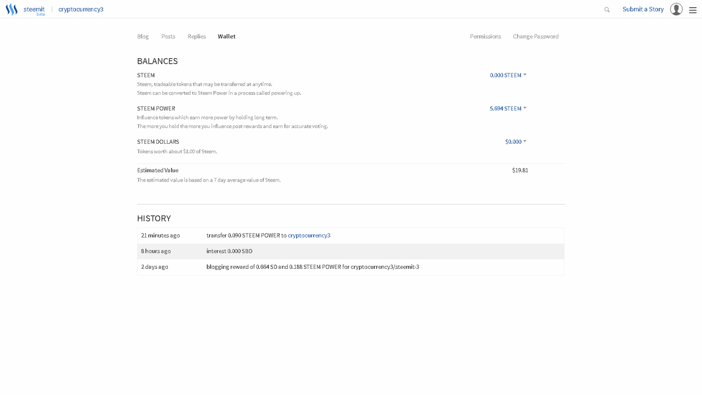Click the $19.81 estimated value

tap(520, 170)
